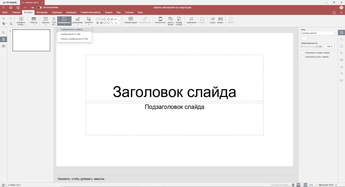Insert a comment via Комментарий icon

(131, 19)
